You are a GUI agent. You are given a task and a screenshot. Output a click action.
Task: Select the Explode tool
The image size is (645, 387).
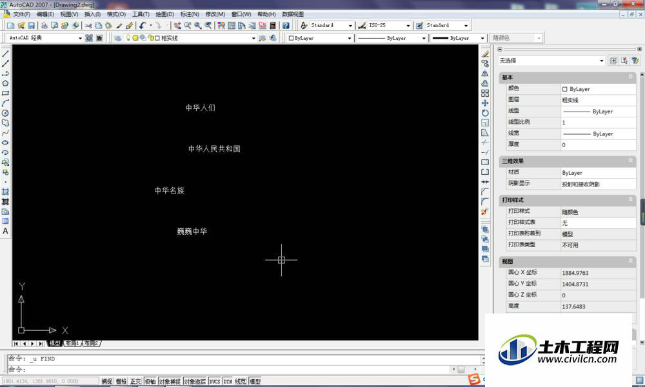(x=485, y=212)
